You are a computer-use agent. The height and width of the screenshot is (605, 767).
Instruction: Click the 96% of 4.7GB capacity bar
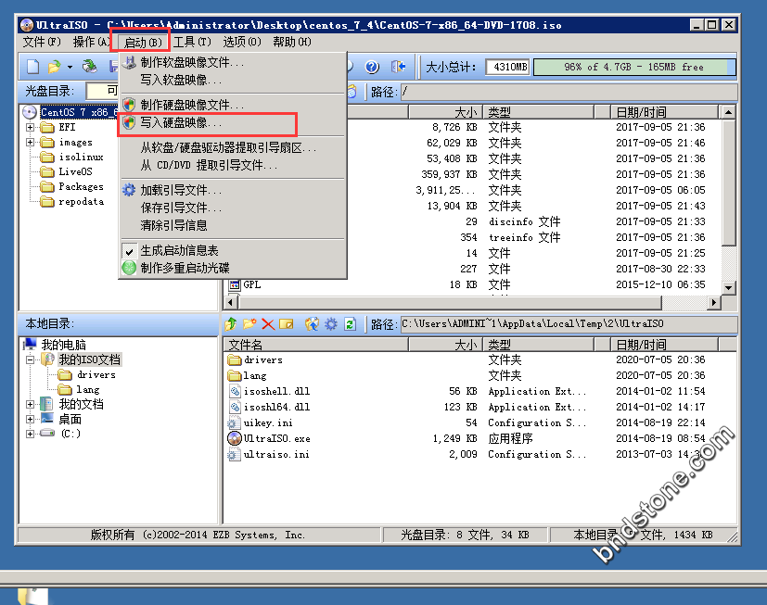(x=634, y=67)
